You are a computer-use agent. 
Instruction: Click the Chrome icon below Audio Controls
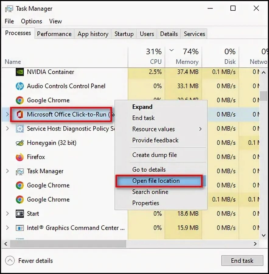point(20,100)
